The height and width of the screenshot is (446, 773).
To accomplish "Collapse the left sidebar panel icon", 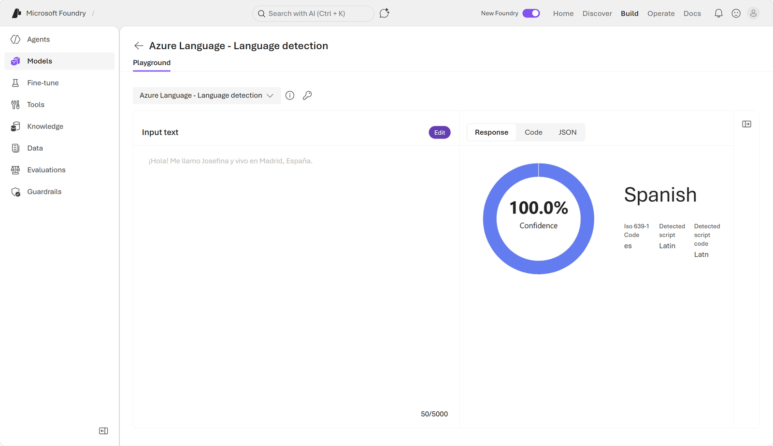I will [x=103, y=431].
